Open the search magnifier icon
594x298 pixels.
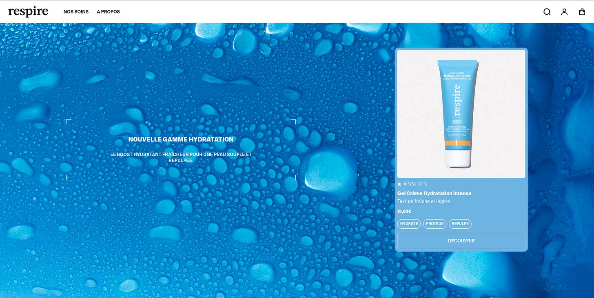point(547,12)
